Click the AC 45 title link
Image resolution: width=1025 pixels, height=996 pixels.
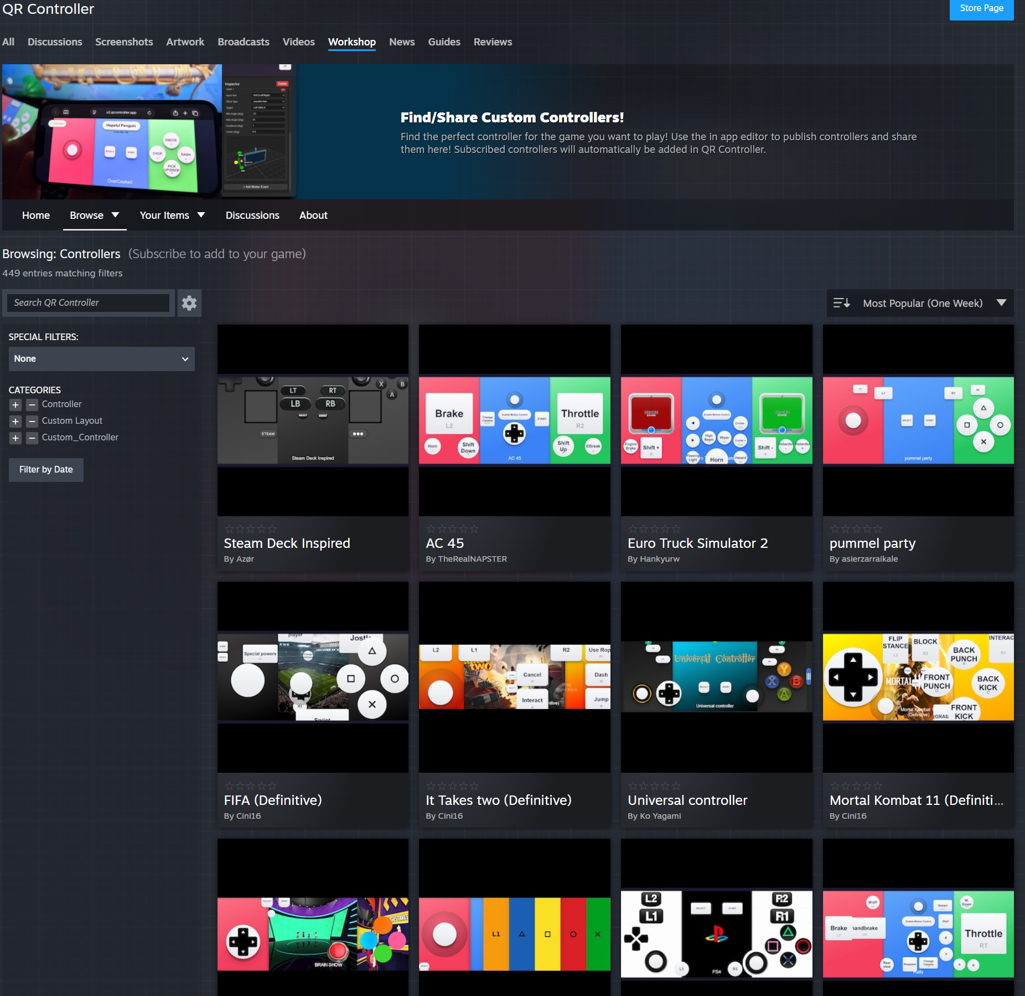click(x=445, y=543)
